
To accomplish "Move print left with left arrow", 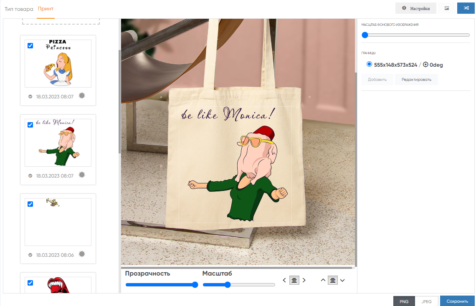I will 284,280.
